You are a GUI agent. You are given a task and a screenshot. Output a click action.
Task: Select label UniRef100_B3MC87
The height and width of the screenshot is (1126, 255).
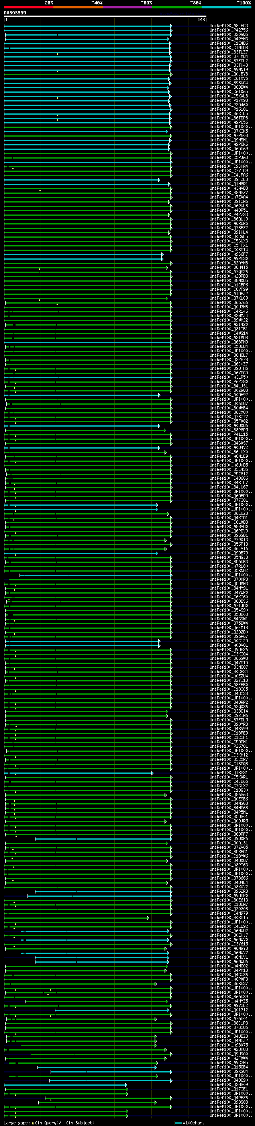(x=229, y=667)
